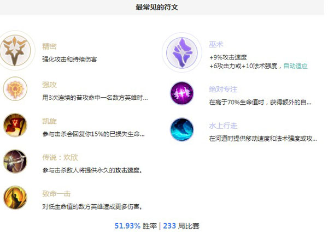
Task: Open the 致命一击 rune name link
Action: click(56, 194)
